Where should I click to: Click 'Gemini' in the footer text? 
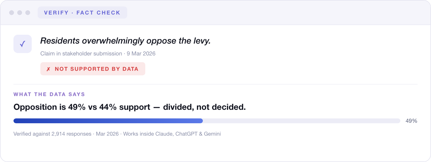pos(212,134)
